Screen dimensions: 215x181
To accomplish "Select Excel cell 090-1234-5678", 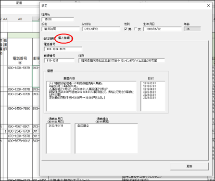I will coord(20,89).
